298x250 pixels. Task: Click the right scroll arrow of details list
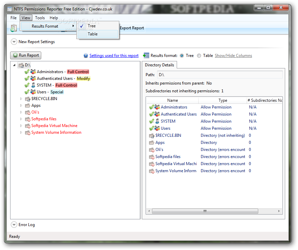tap(279, 211)
